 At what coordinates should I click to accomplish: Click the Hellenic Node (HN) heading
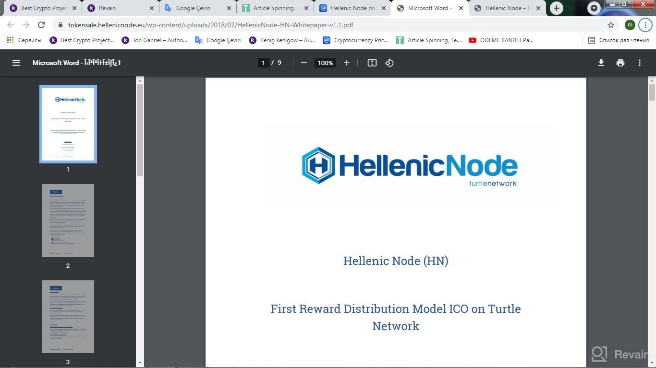[x=396, y=261]
